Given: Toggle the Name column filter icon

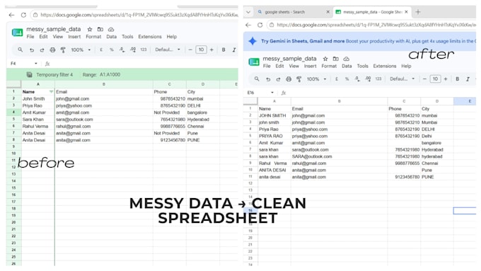Looking at the screenshot, I should click(x=51, y=92).
